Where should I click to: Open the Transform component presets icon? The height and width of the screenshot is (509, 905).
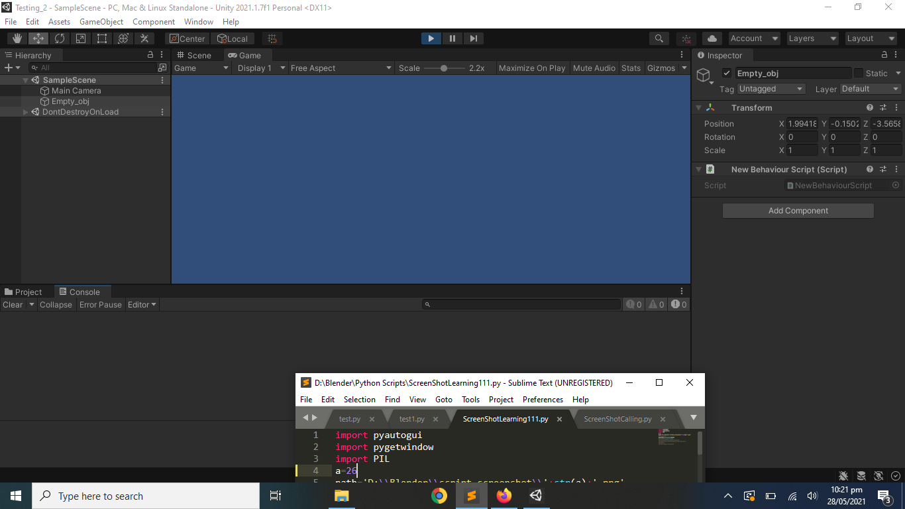(x=883, y=107)
